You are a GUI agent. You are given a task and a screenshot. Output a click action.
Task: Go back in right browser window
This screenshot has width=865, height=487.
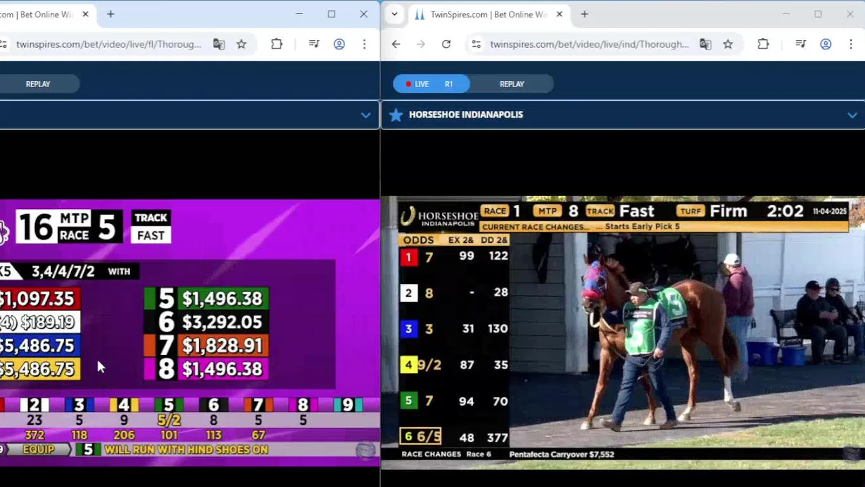pyautogui.click(x=396, y=44)
